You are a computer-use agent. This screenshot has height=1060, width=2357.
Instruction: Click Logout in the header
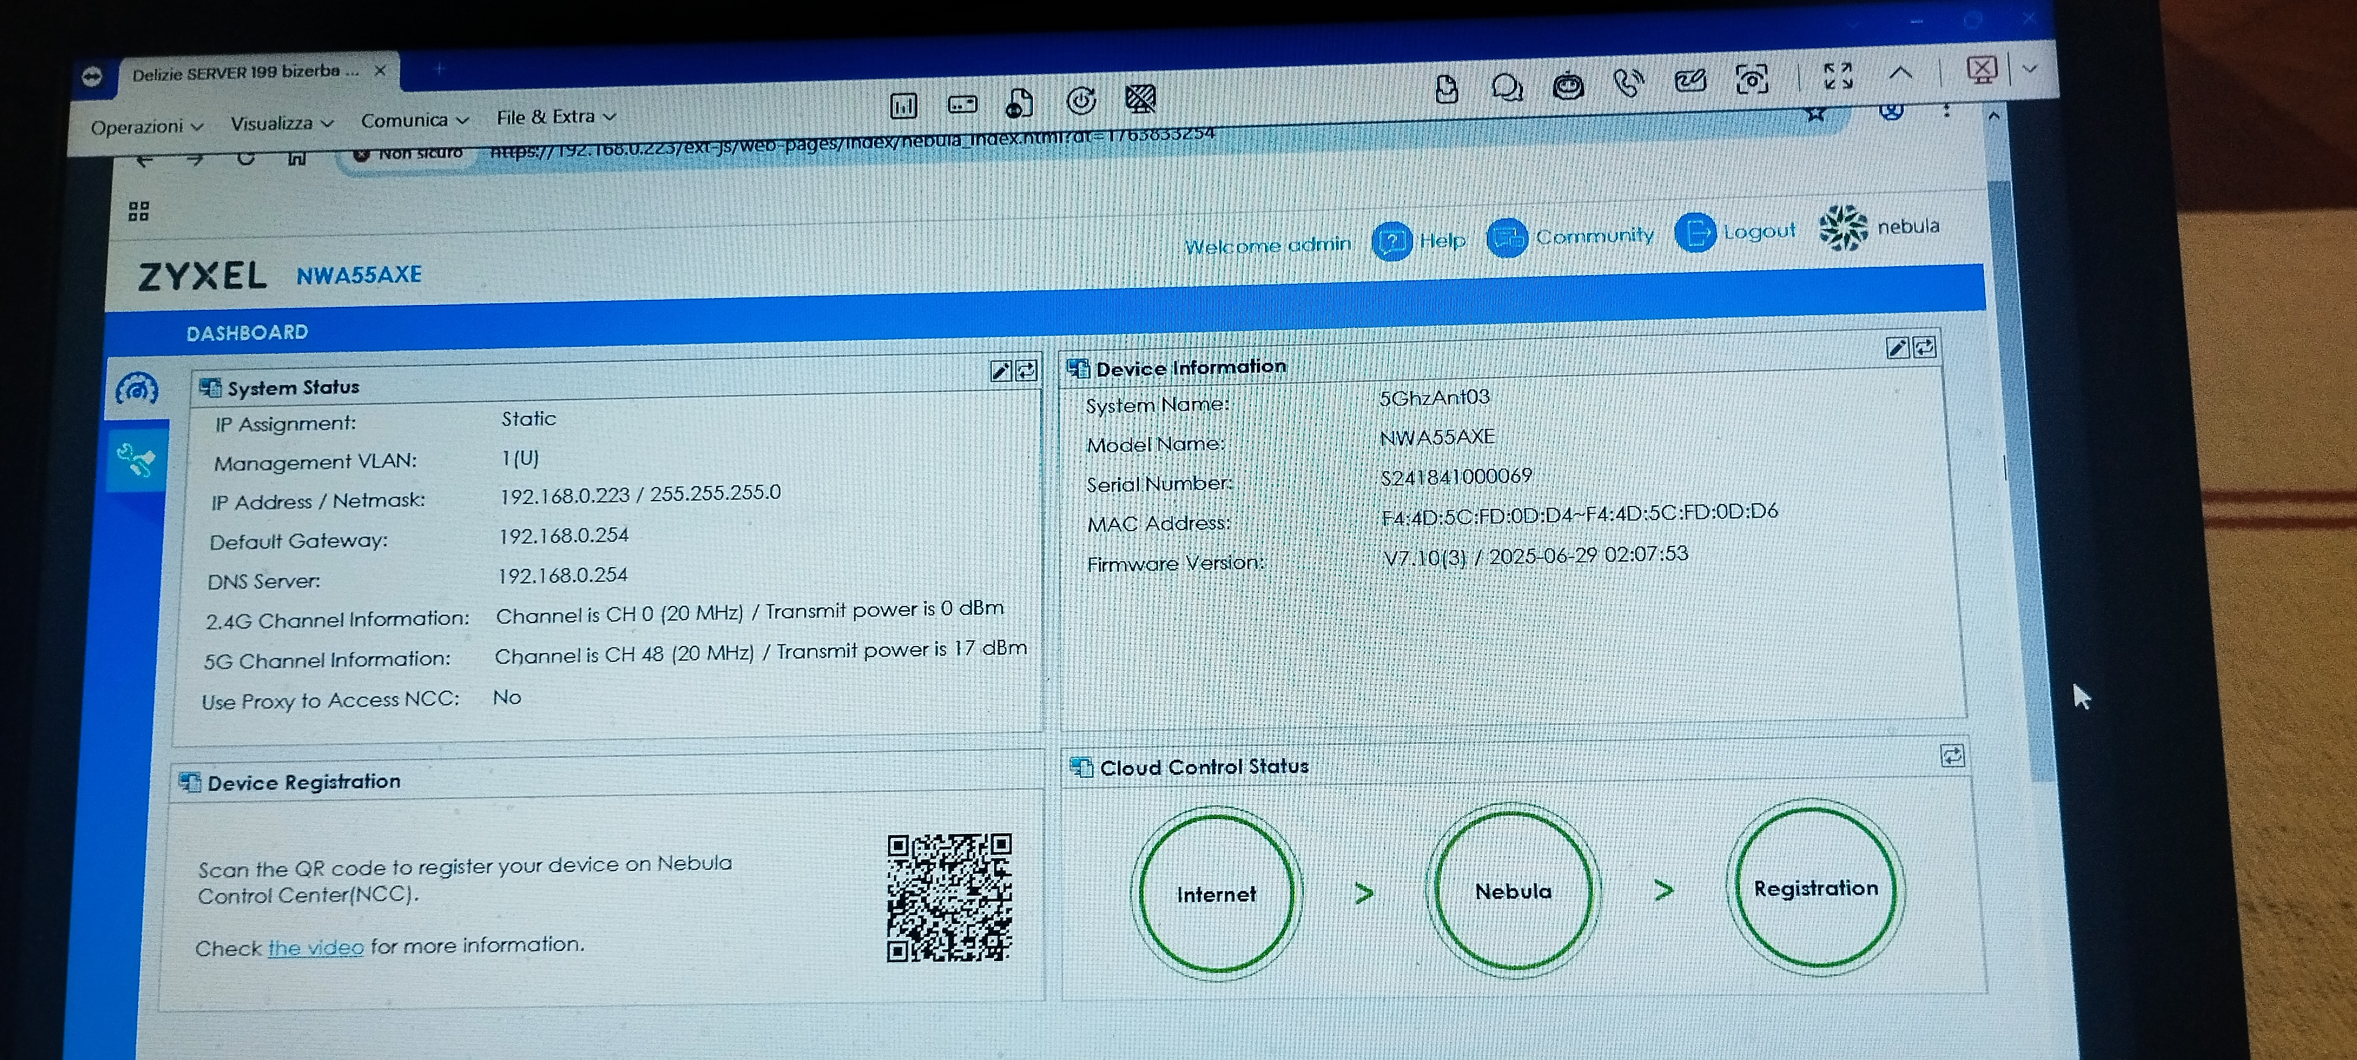(x=1758, y=231)
